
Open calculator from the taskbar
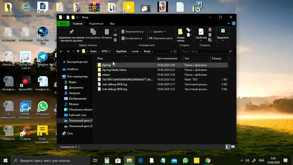tap(107, 161)
